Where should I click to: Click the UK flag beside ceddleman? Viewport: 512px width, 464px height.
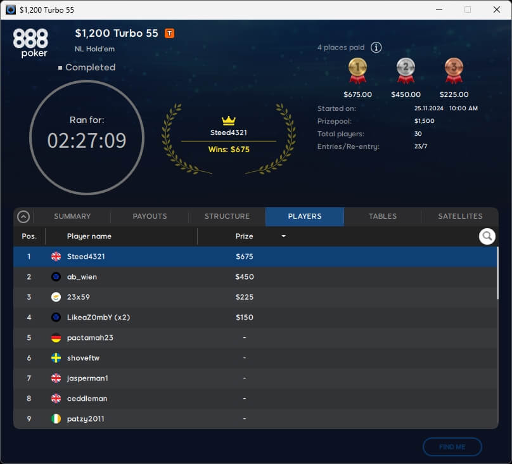point(56,398)
